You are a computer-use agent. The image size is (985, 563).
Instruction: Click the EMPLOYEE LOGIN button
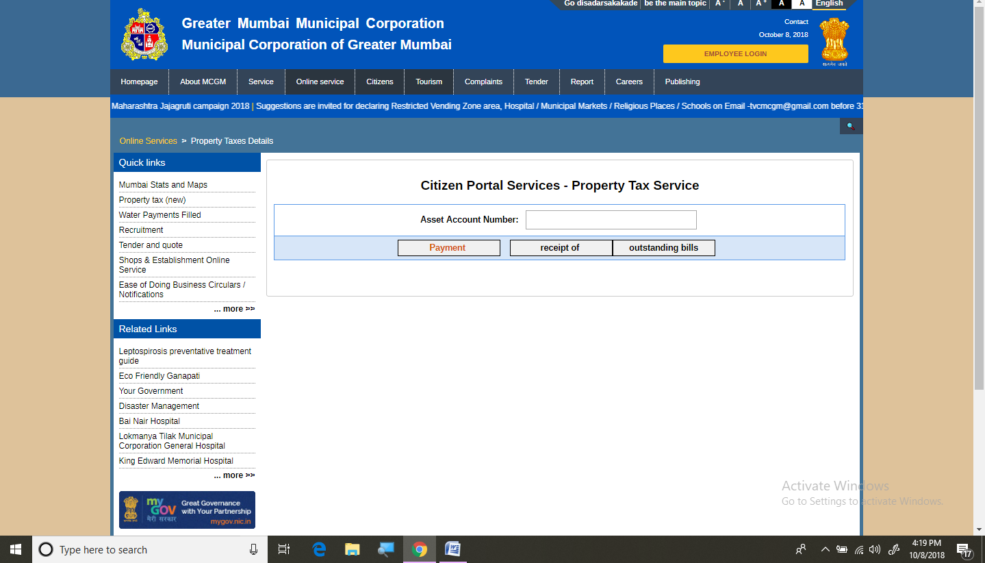click(x=735, y=53)
